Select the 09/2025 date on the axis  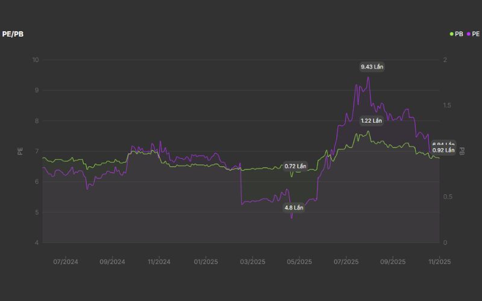point(392,262)
